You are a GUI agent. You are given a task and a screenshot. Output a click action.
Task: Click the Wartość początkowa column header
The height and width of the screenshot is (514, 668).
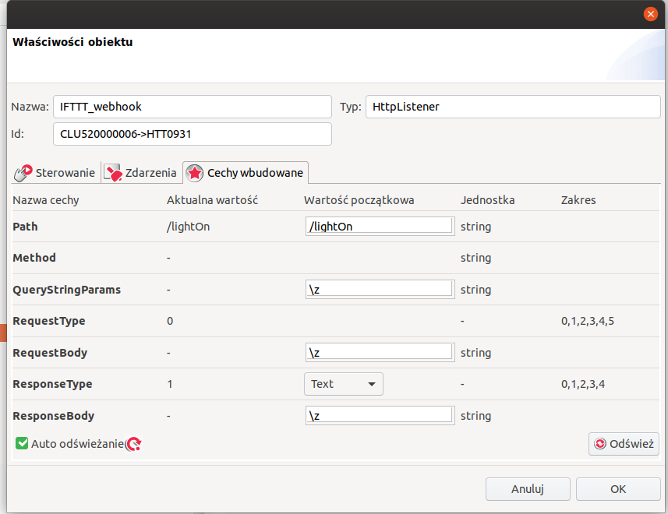coord(359,200)
